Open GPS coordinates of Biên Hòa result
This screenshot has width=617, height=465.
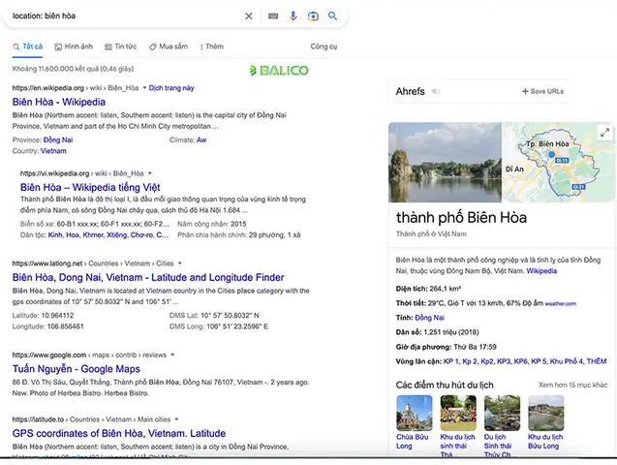(x=119, y=433)
